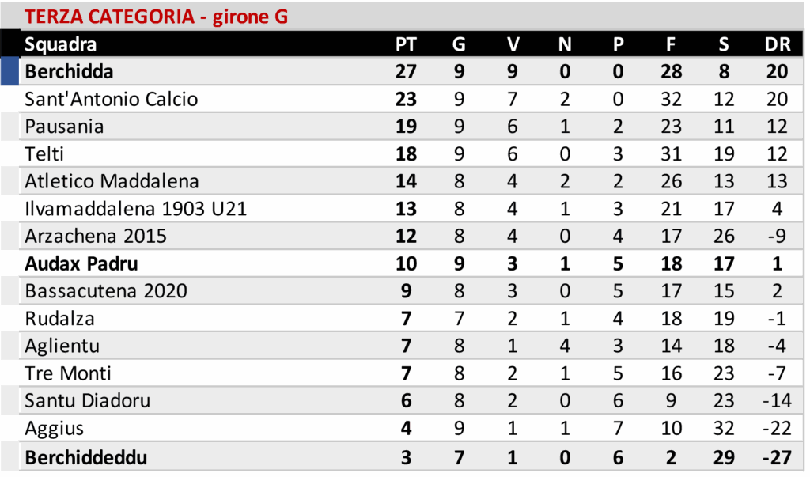The image size is (810, 477).
Task: Select the Berchiddeddu team name
Action: coord(86,457)
